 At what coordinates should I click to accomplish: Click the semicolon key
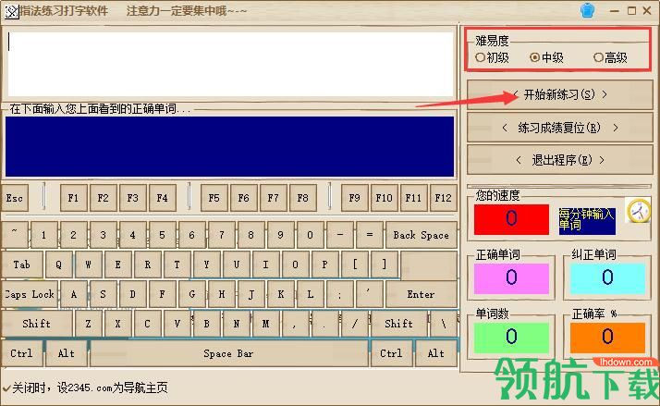pos(340,294)
